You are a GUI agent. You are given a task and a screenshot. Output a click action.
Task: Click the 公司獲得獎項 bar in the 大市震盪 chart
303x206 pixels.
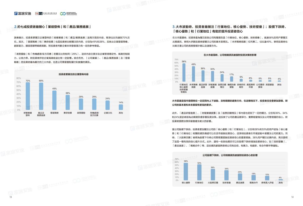point(260,81)
